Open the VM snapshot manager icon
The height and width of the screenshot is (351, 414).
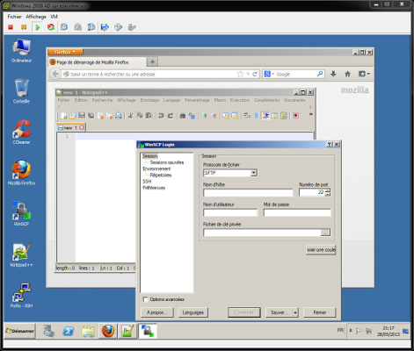point(91,27)
